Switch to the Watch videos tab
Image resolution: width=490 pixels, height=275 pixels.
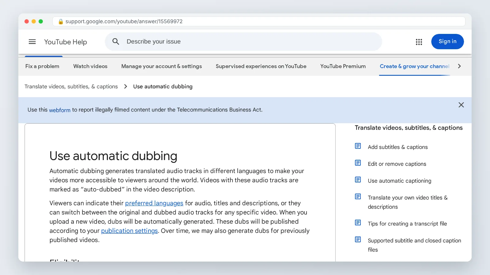(90, 66)
